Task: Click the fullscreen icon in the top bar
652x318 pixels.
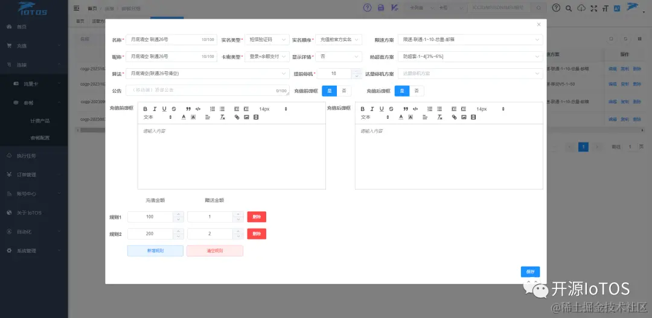Action: (x=594, y=8)
